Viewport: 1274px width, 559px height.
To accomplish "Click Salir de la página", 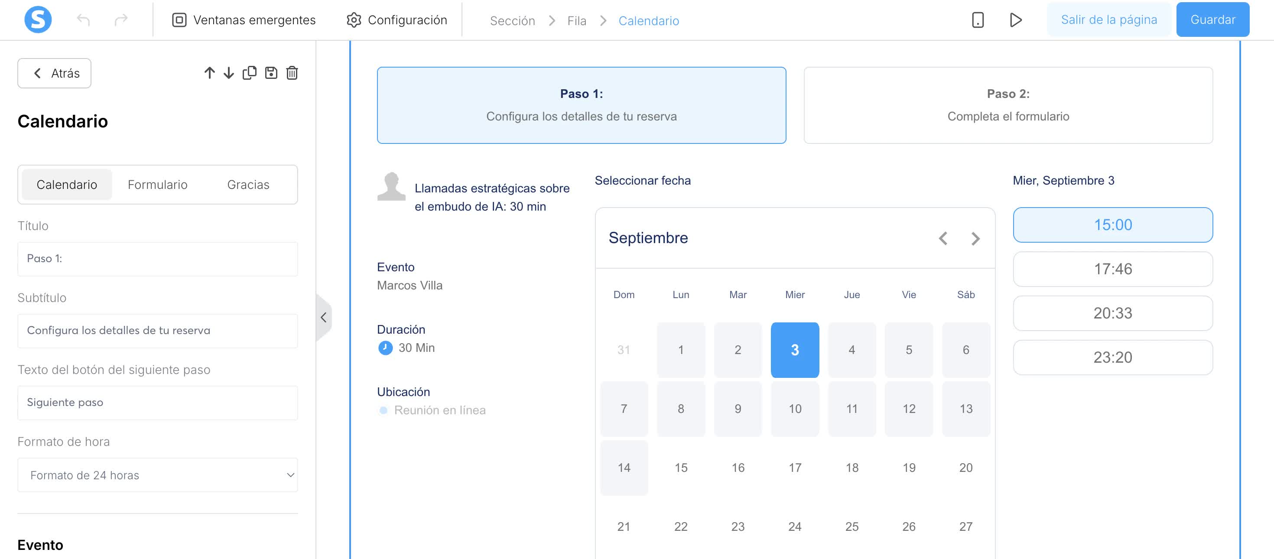I will click(x=1109, y=19).
